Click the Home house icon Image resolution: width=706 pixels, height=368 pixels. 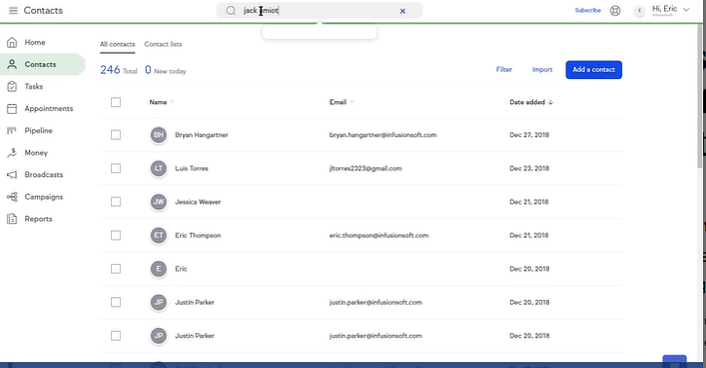[12, 42]
